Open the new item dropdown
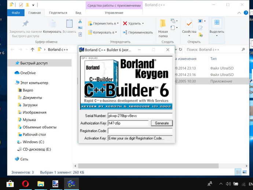Image resolution: width=253 pixels, height=190 pixels. [x=174, y=21]
